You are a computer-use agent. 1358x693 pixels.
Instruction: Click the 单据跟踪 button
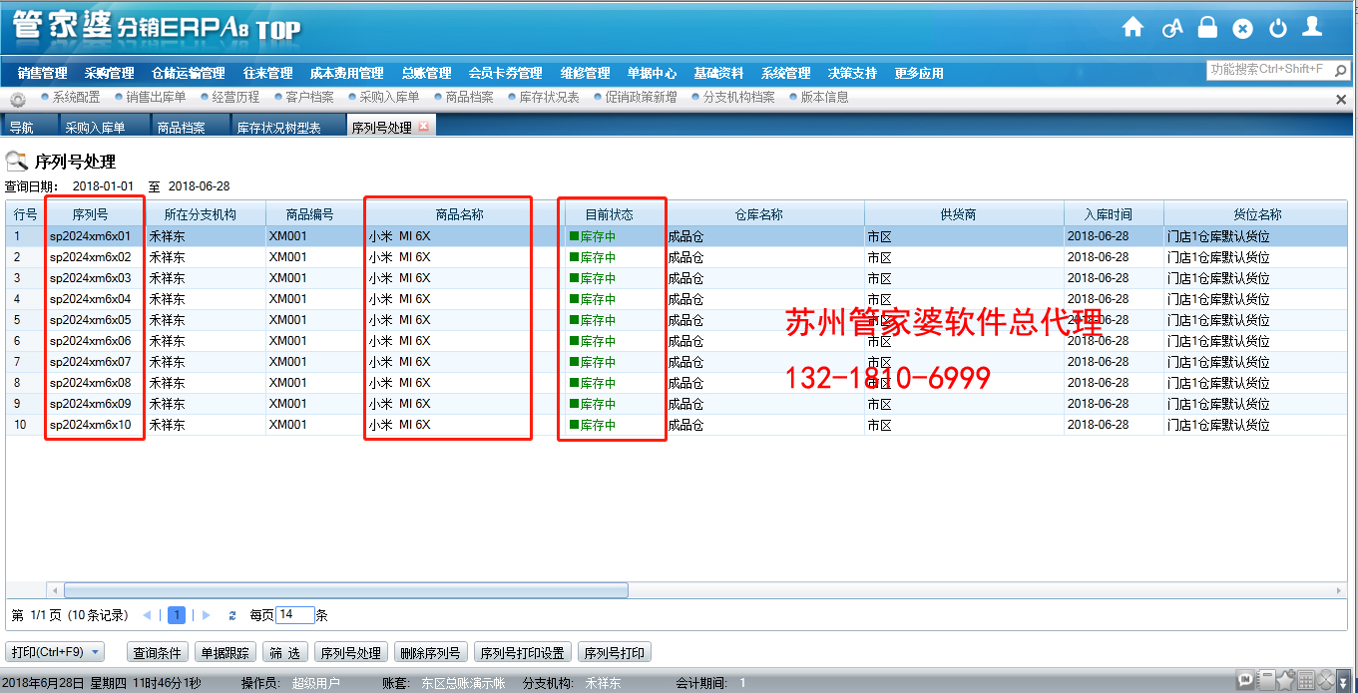pyautogui.click(x=225, y=652)
